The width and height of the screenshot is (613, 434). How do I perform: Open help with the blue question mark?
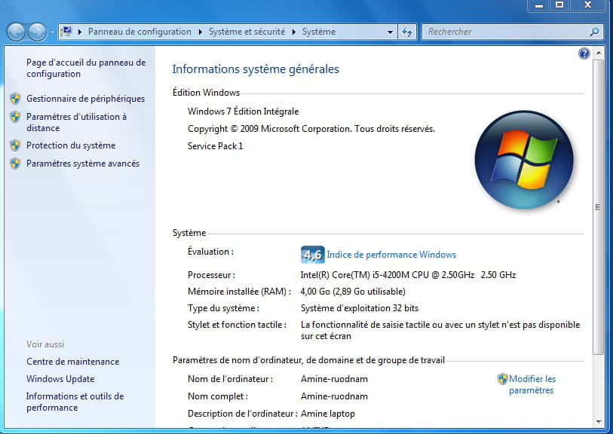pyautogui.click(x=584, y=53)
